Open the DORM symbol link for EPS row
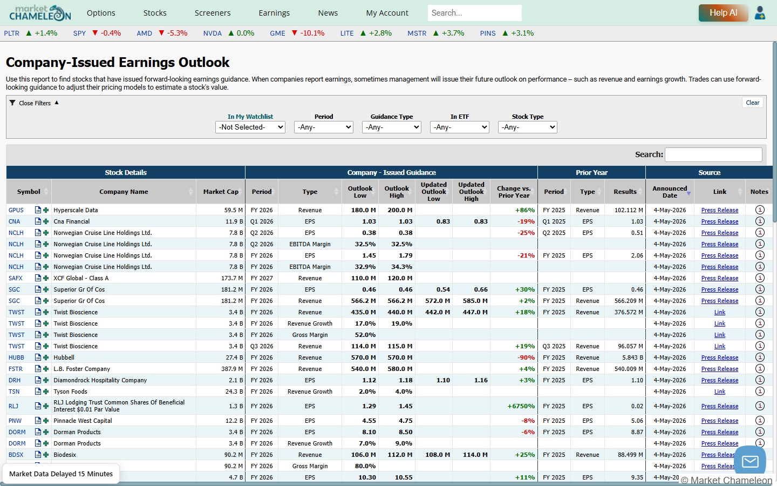Viewport: 777px width, 486px height. (17, 432)
